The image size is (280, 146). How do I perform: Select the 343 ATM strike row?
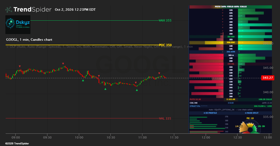[230, 52]
